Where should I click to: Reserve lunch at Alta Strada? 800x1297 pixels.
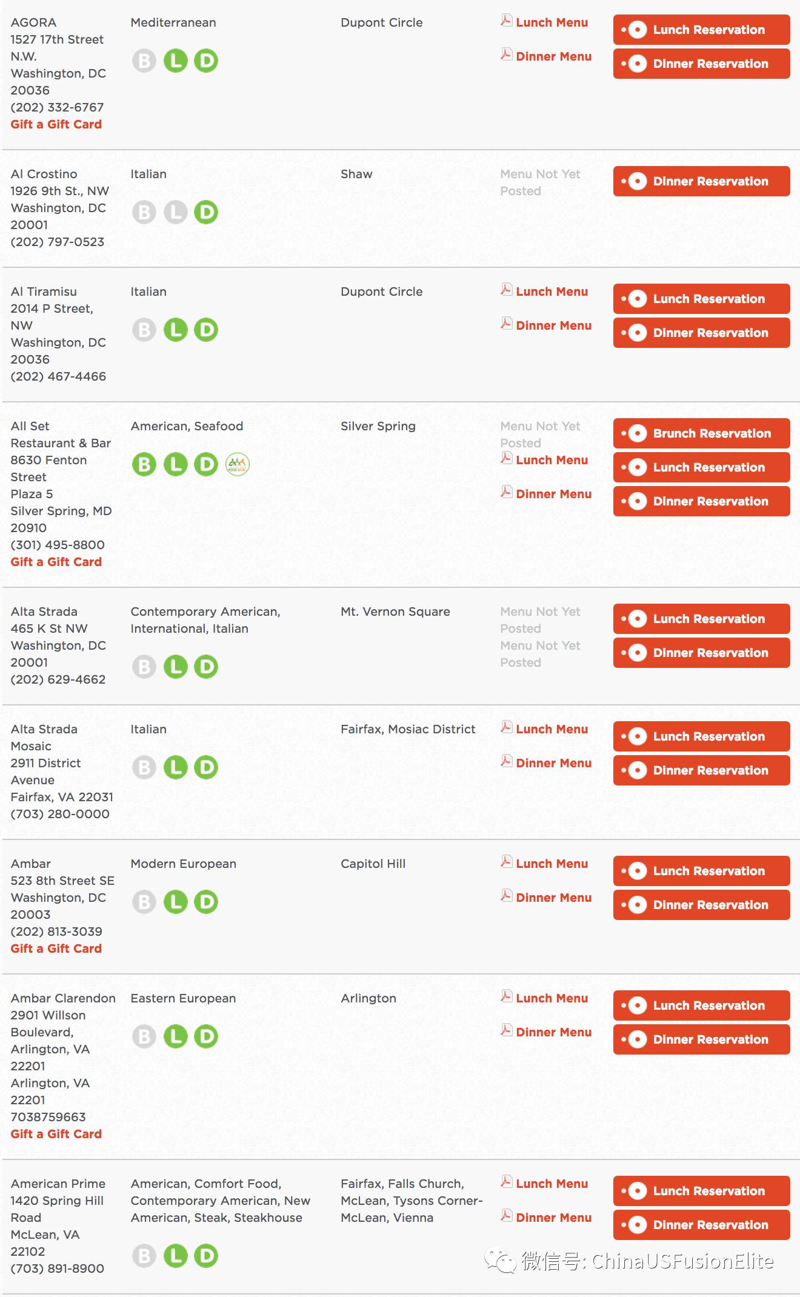[x=702, y=619]
